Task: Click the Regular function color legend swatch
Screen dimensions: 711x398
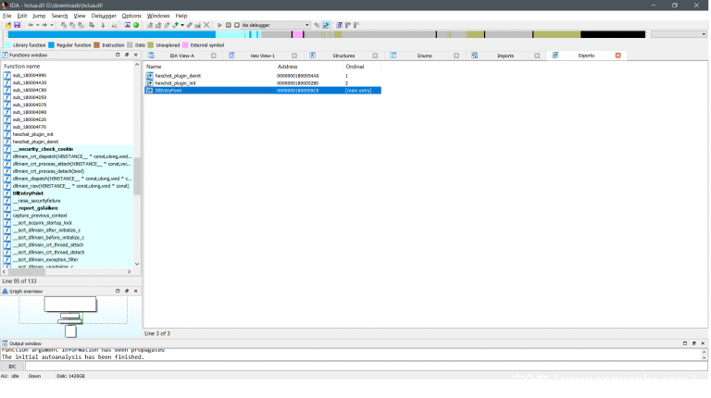Action: click(52, 44)
